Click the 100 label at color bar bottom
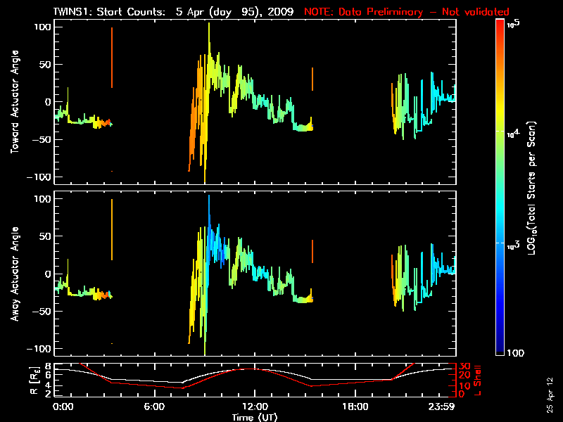The image size is (563, 422). [515, 353]
